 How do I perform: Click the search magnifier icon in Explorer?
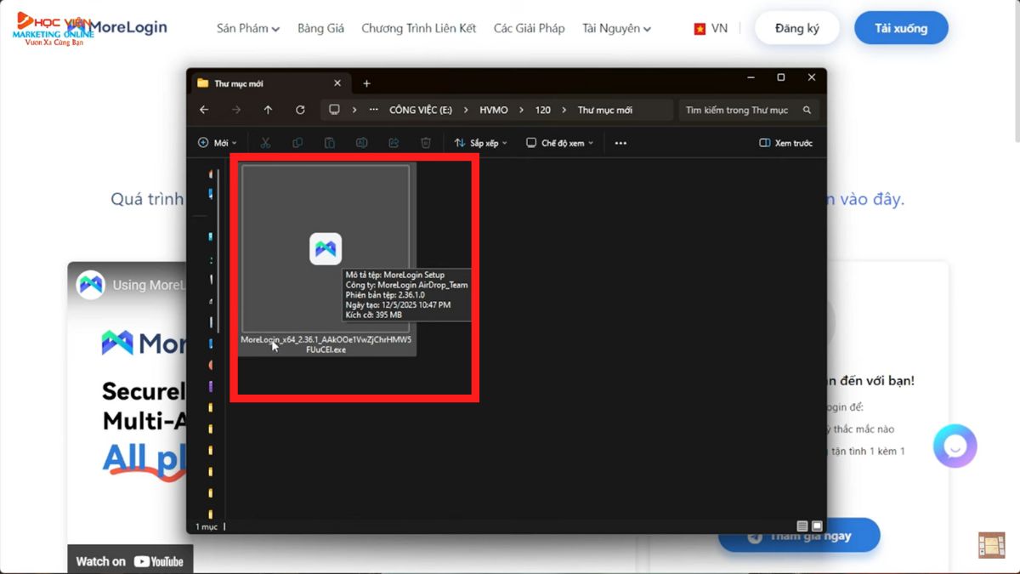point(807,110)
